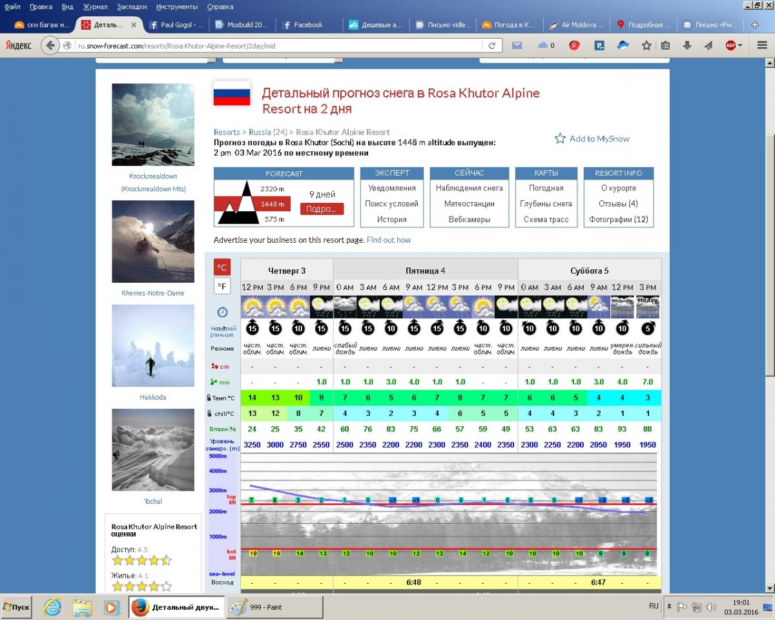
Task: Open the Файл menu
Action: [12, 6]
